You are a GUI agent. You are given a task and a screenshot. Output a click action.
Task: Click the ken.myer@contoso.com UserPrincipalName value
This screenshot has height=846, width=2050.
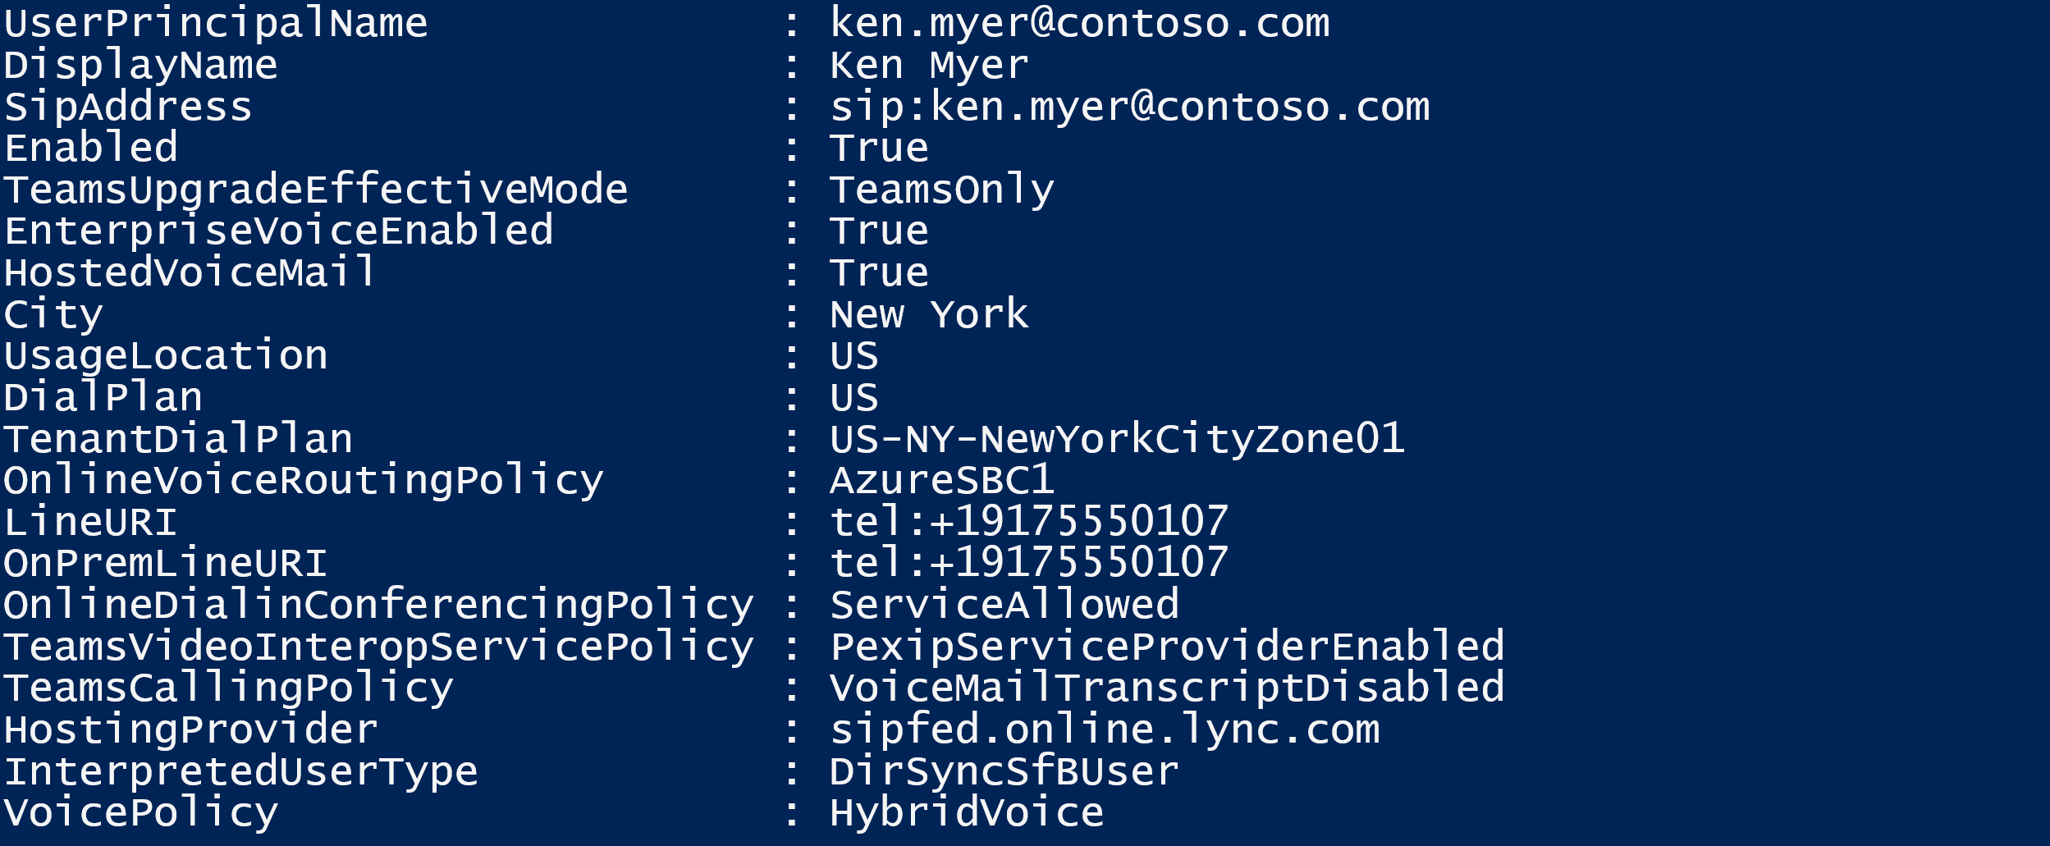(1079, 23)
